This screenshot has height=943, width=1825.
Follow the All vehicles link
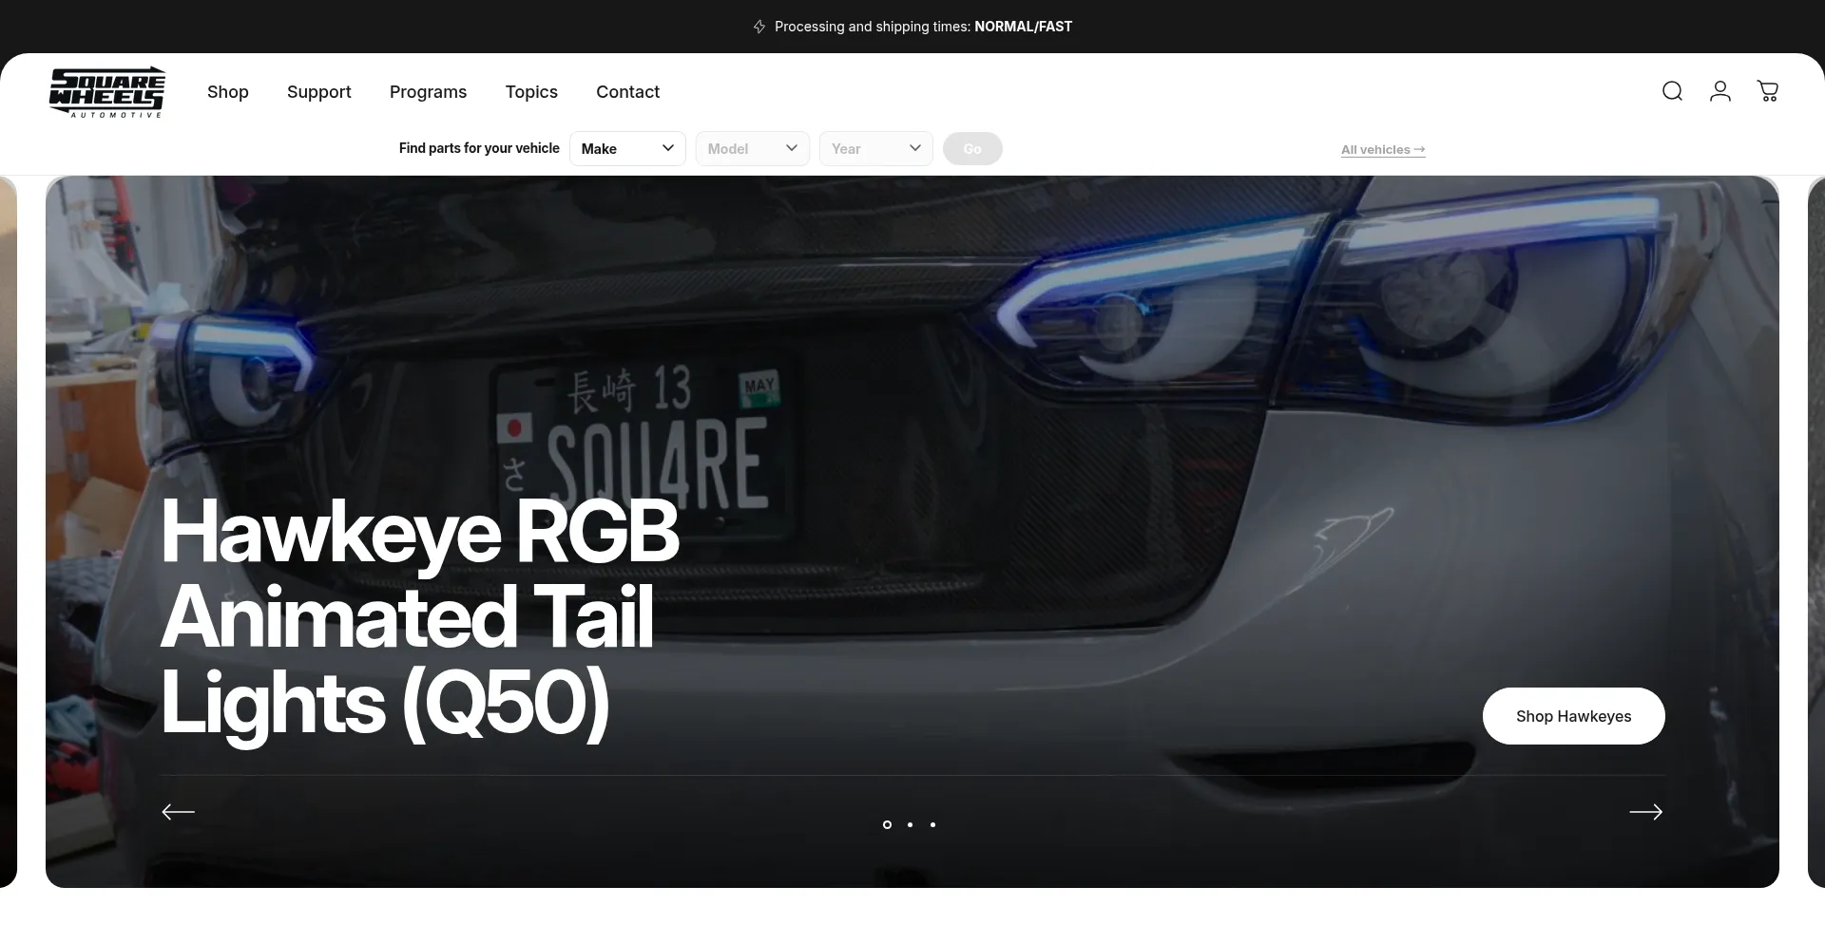click(1383, 149)
